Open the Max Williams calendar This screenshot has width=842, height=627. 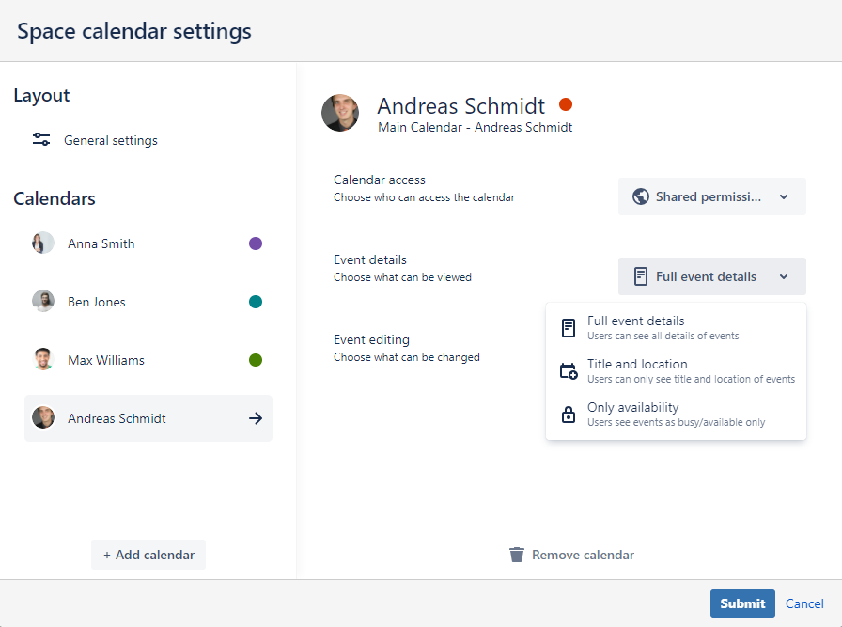(106, 360)
